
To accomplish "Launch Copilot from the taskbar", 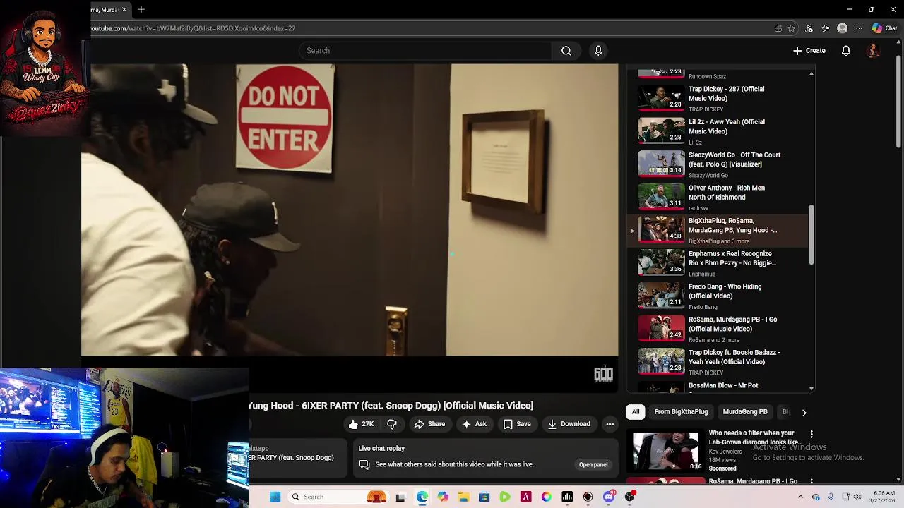I will pos(443,497).
